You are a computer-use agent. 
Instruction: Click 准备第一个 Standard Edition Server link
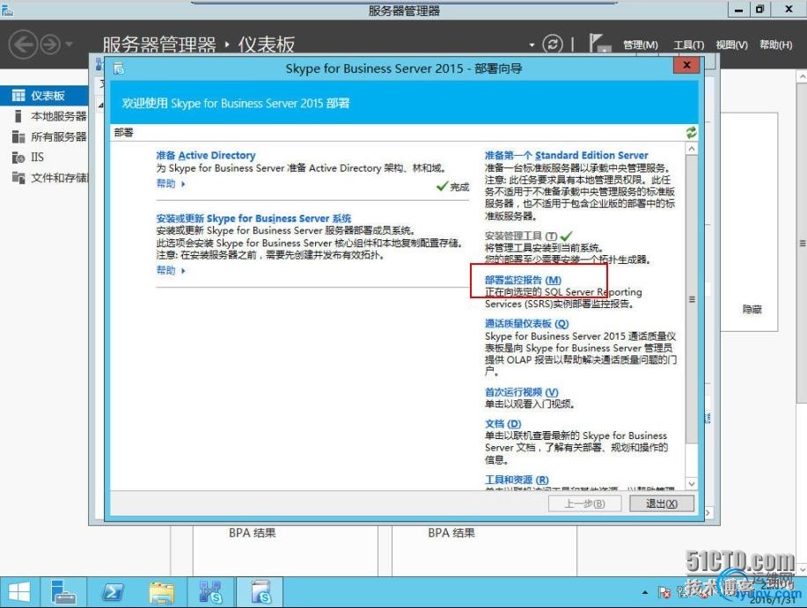point(566,156)
